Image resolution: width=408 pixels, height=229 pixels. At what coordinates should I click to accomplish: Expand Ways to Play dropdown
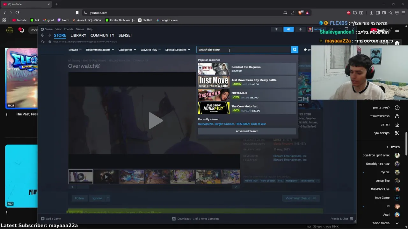pos(150,50)
